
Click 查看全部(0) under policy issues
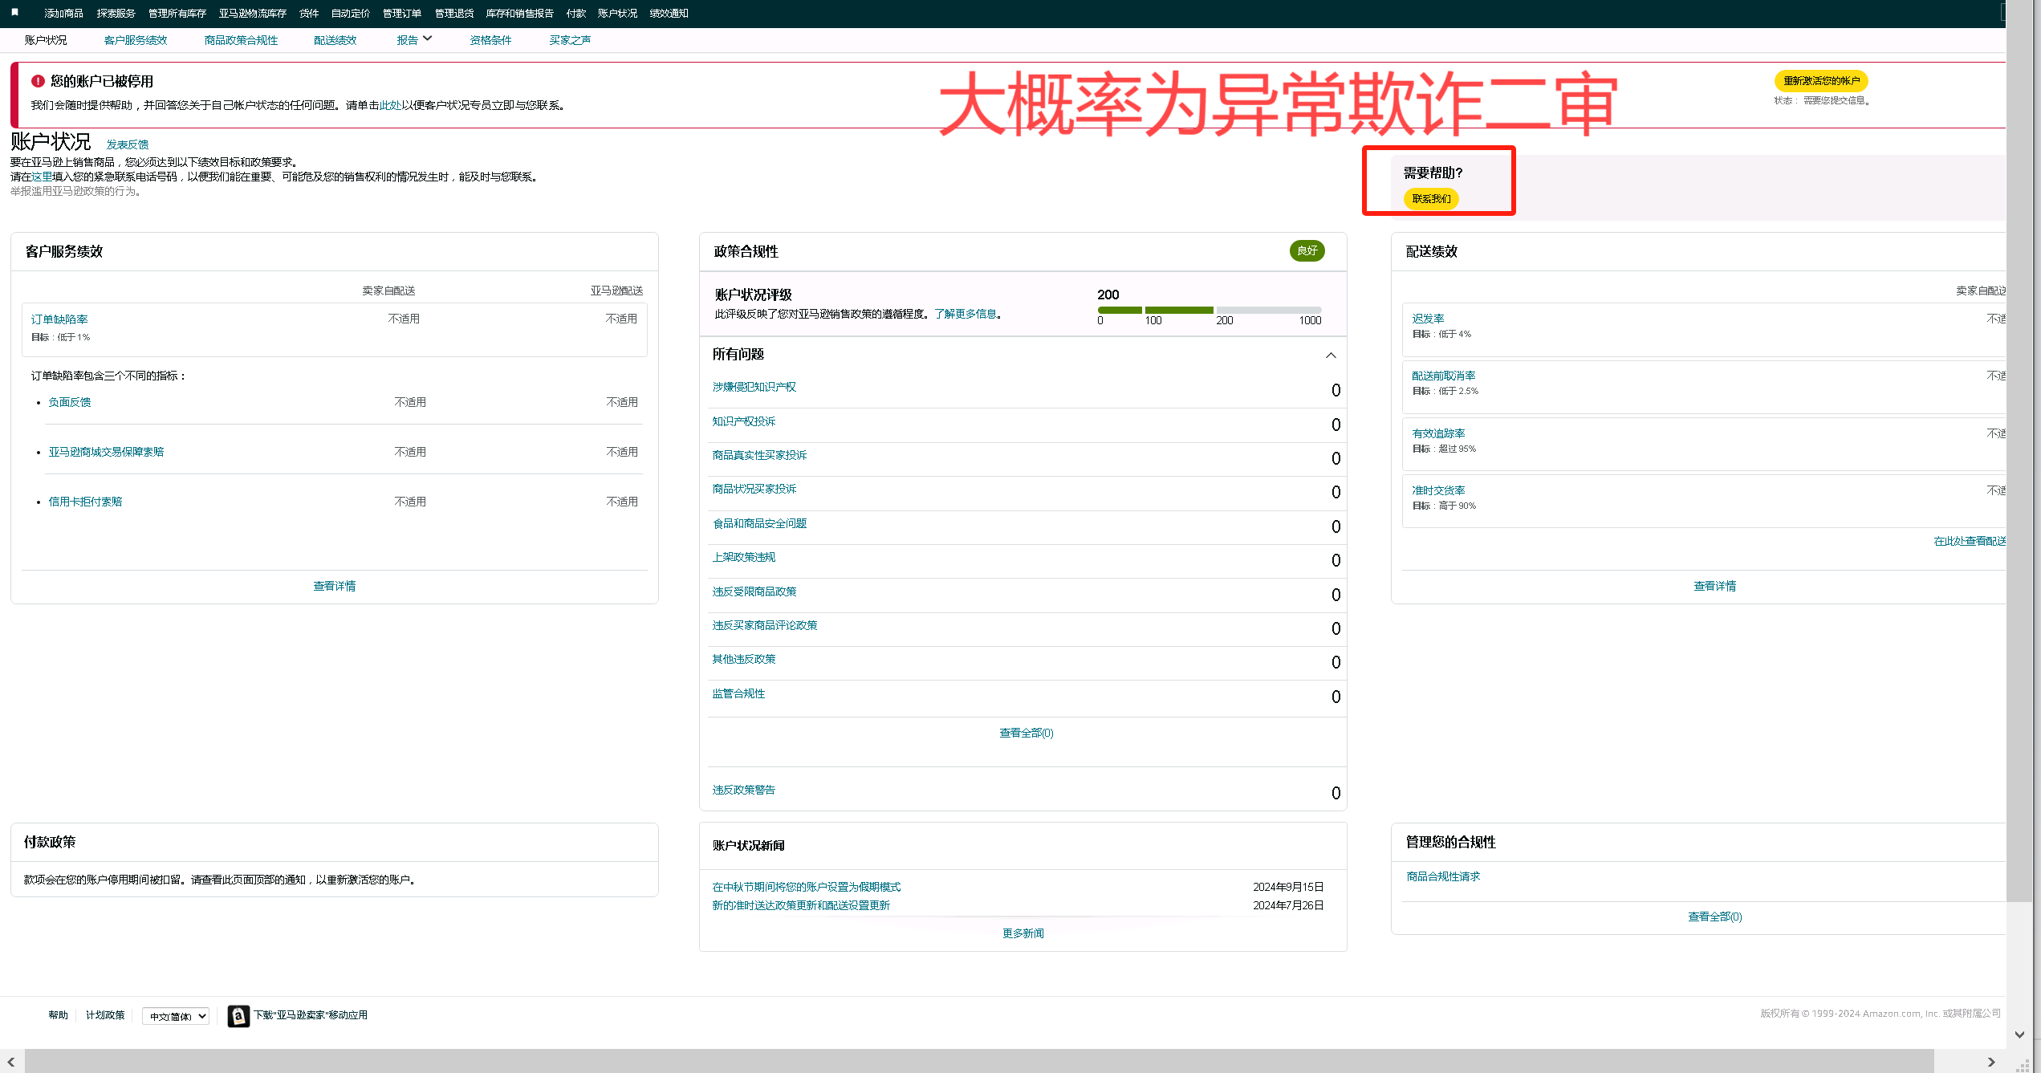point(1026,733)
